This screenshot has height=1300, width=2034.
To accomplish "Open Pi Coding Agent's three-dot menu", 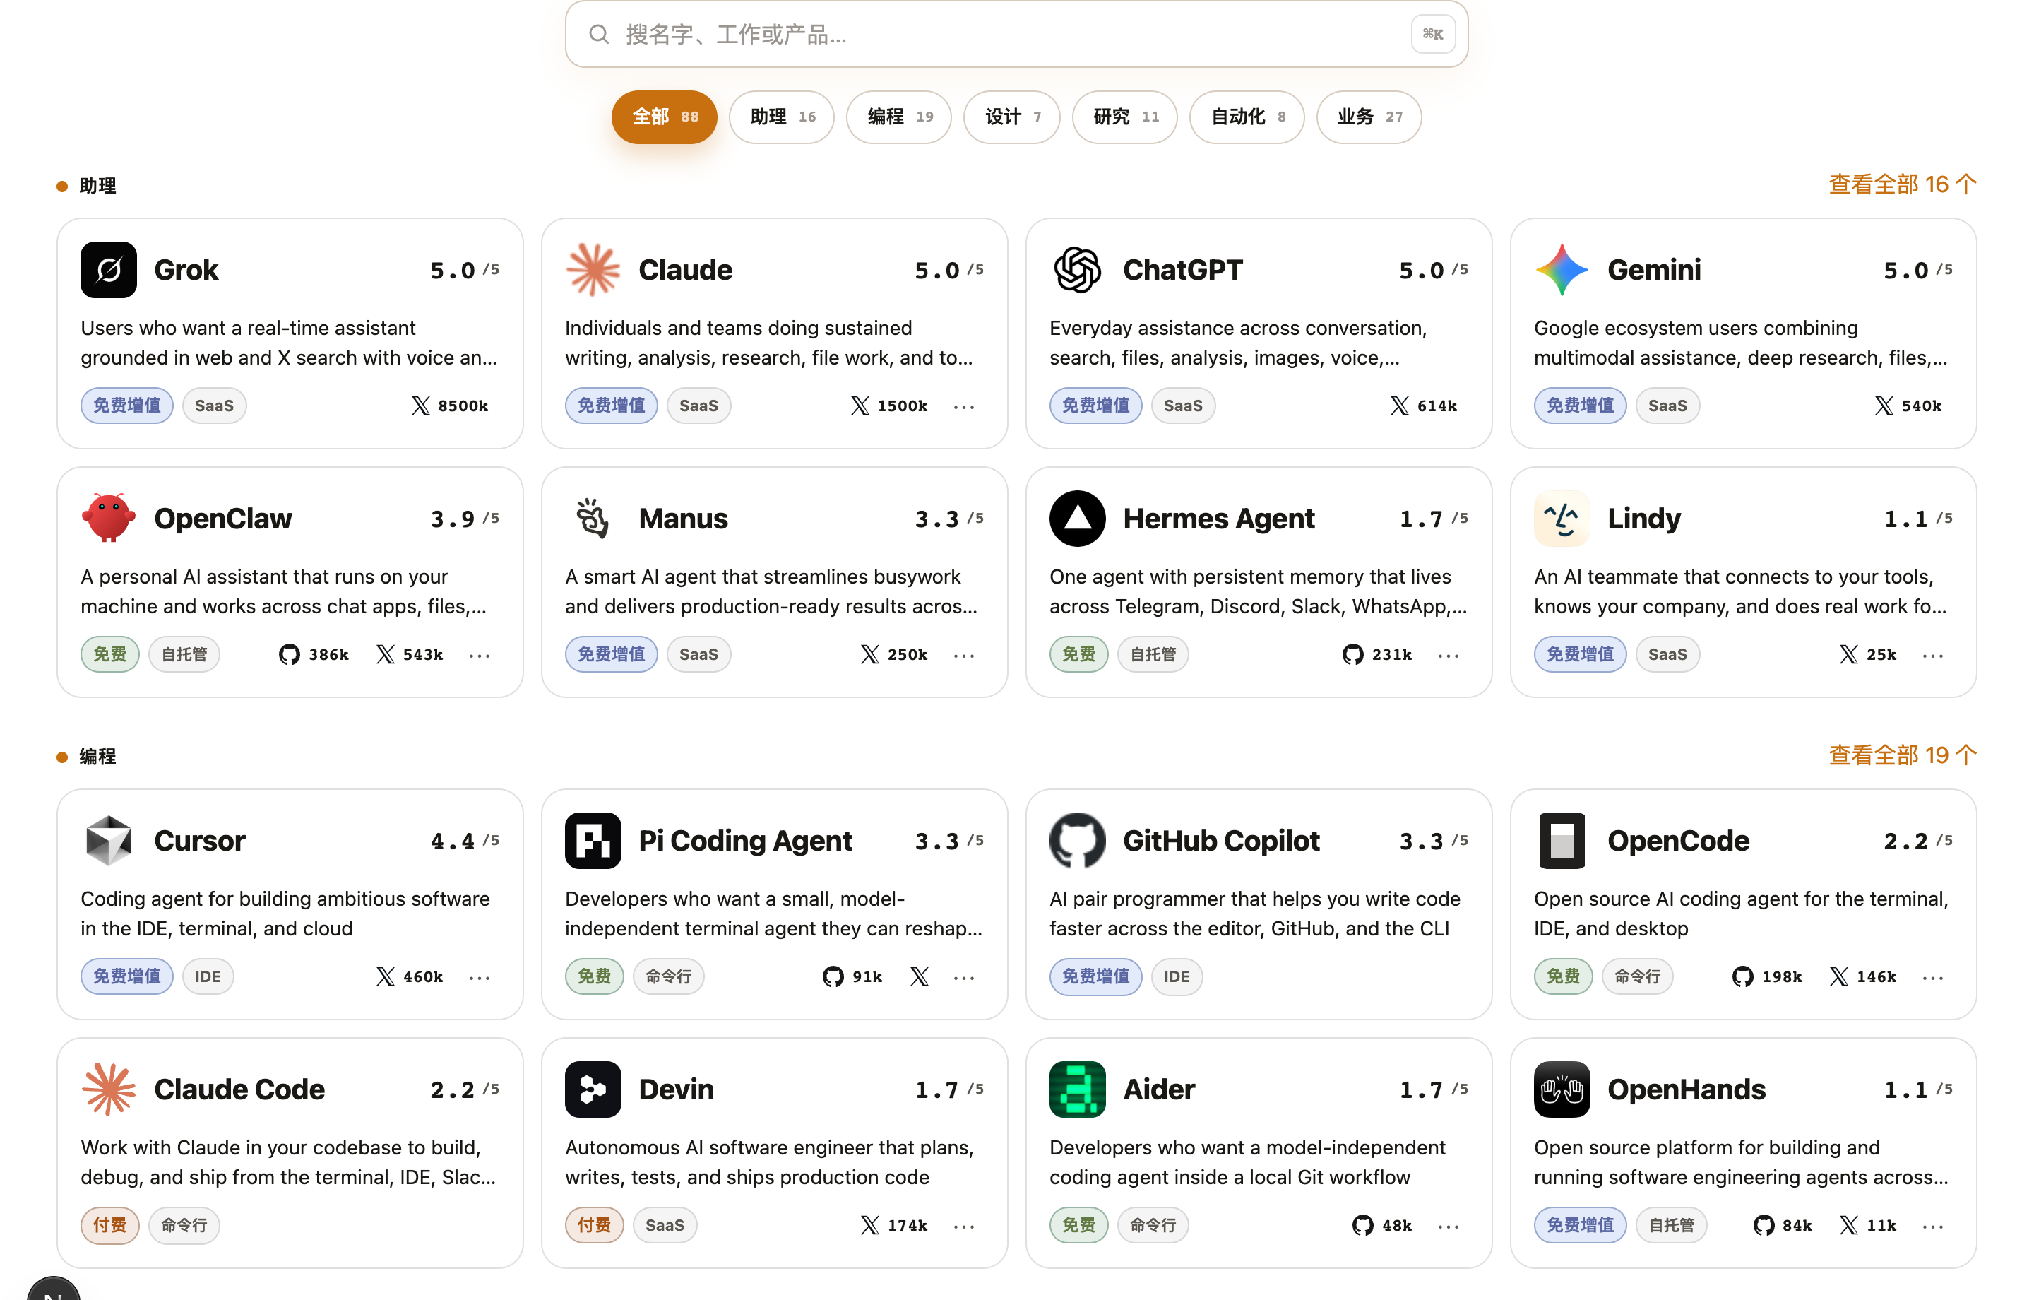I will [x=964, y=977].
